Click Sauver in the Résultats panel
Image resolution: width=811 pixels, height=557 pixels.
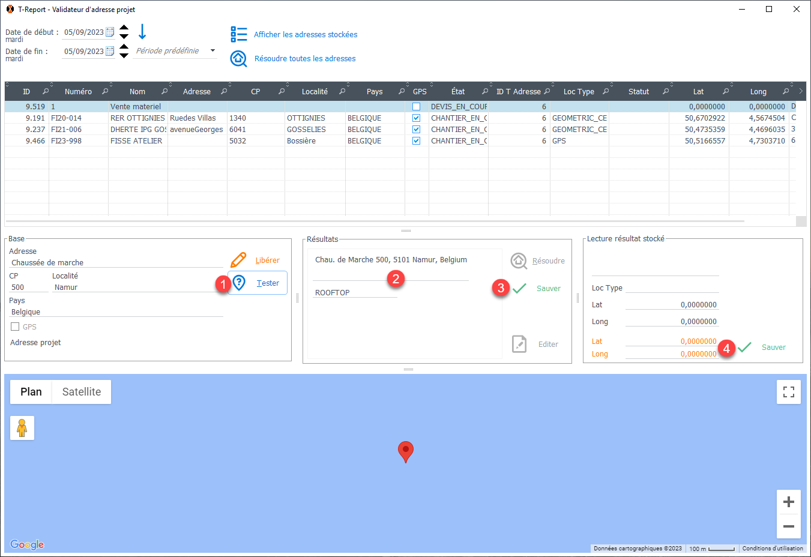pyautogui.click(x=548, y=289)
